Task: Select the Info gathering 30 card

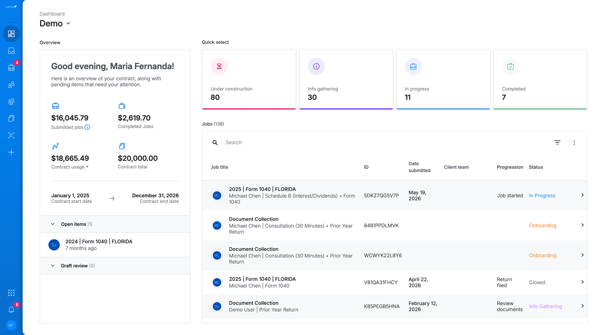Action: pos(346,79)
